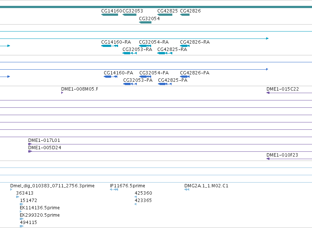Click the CG32054 gene feature
This screenshot has width=312, height=228.
click(x=145, y=22)
